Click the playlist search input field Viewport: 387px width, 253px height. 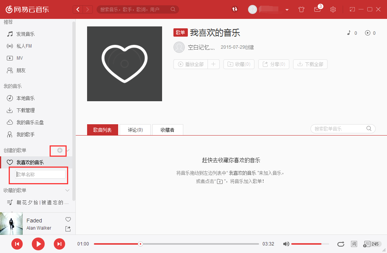coord(339,128)
